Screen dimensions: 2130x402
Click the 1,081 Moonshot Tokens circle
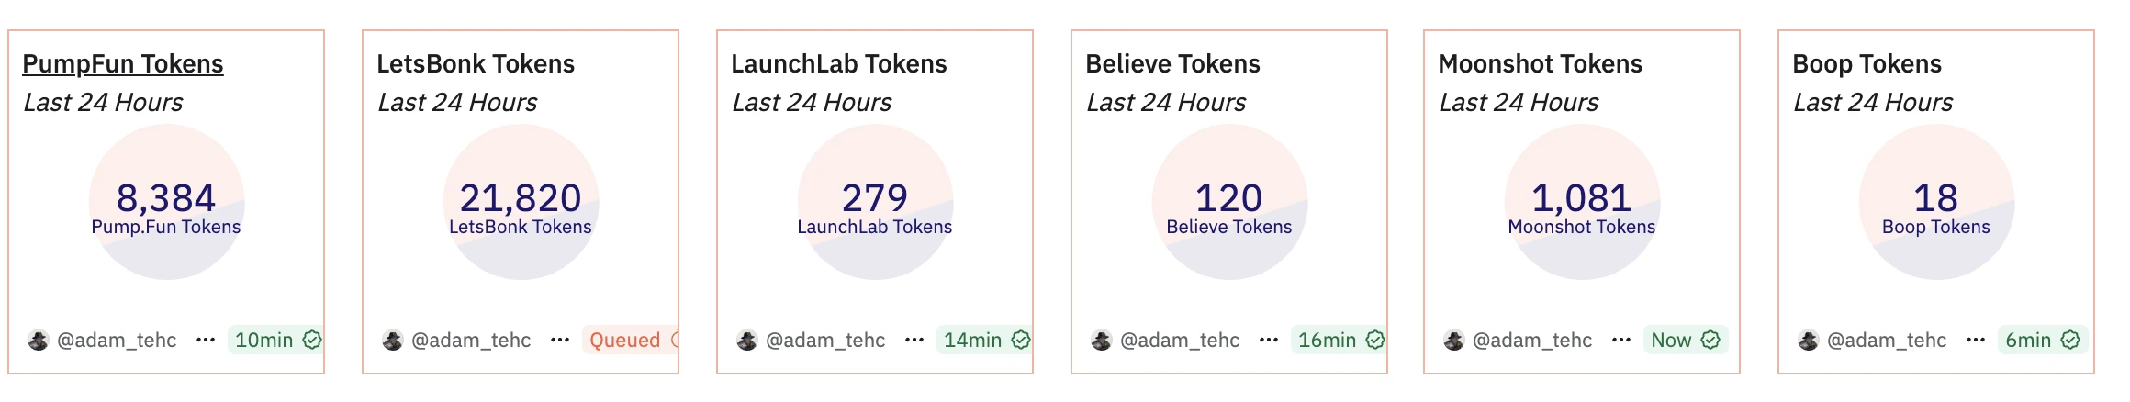[x=1582, y=202]
